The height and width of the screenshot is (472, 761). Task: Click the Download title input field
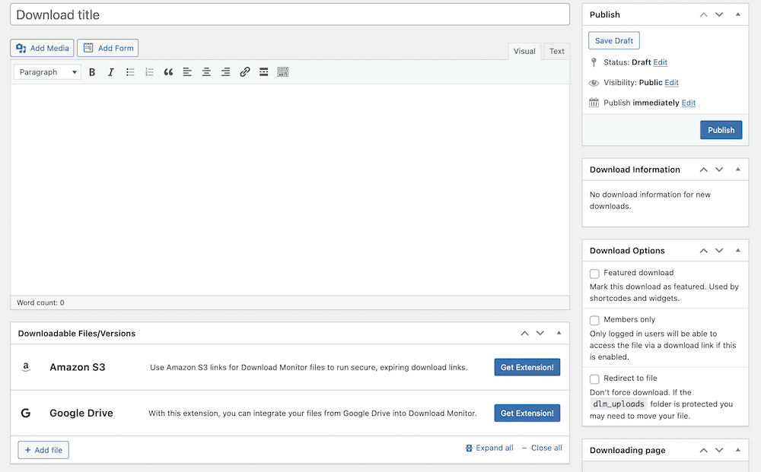290,14
